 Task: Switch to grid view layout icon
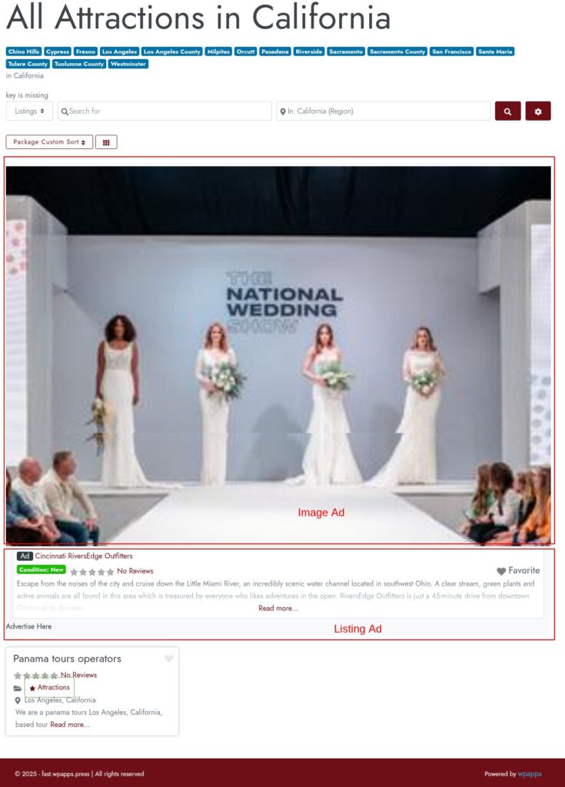pos(106,142)
